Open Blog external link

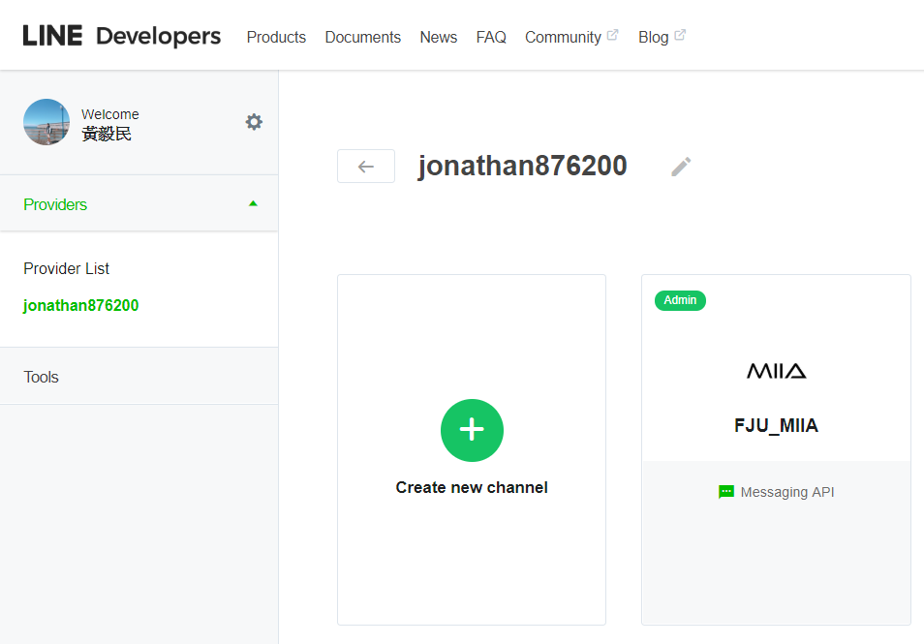point(662,37)
